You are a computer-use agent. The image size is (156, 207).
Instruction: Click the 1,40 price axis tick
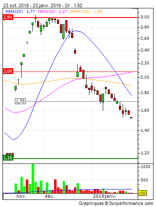click(x=145, y=130)
